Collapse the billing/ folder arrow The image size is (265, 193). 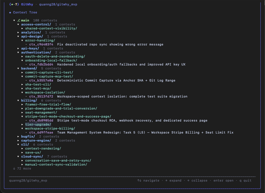(x=18, y=100)
